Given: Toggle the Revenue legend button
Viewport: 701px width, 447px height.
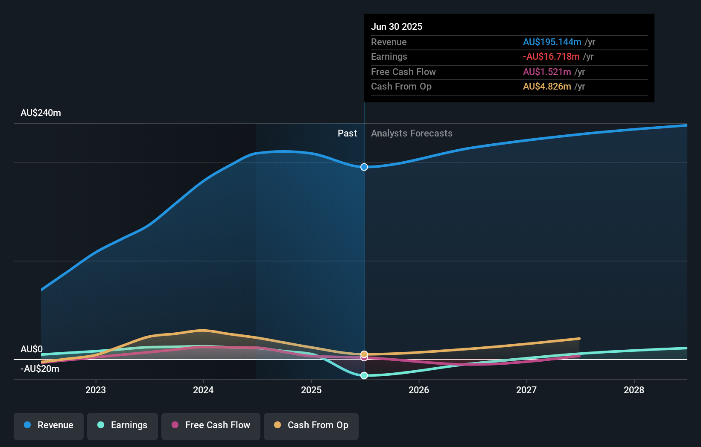Looking at the screenshot, I should pos(49,426).
